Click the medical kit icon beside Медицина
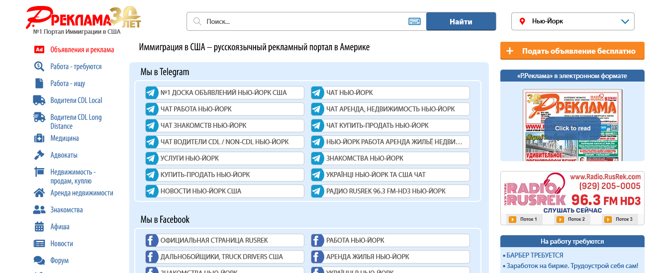Viewport: 659px width, 273px height. pos(39,138)
